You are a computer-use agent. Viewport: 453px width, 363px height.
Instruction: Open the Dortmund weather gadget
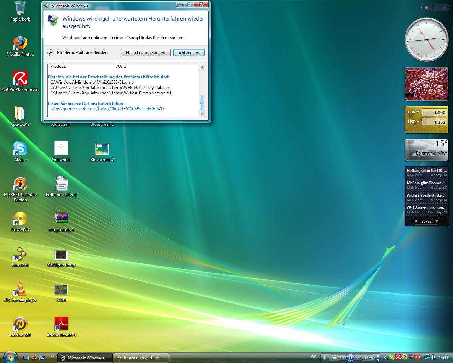pos(426,150)
